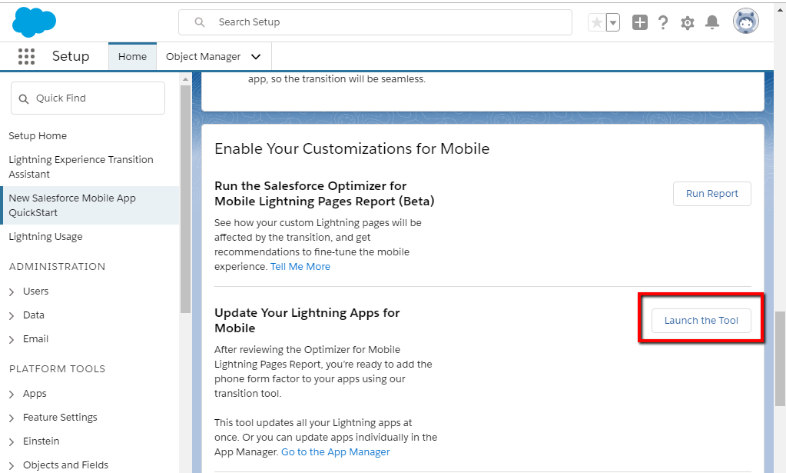Image resolution: width=786 pixels, height=473 pixels.
Task: Open the Setup gear menu
Action: point(687,22)
